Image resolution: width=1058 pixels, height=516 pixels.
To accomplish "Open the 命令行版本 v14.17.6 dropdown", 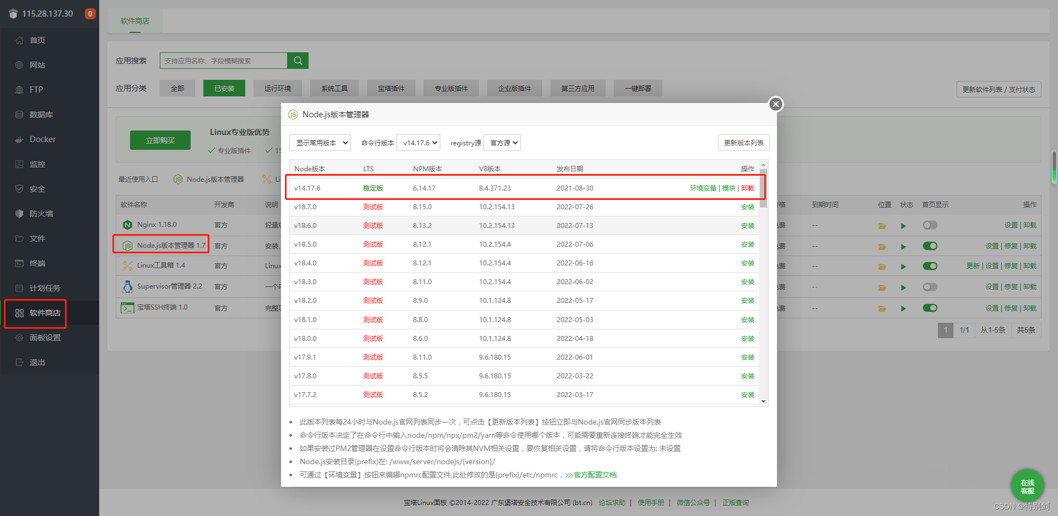I will click(418, 143).
